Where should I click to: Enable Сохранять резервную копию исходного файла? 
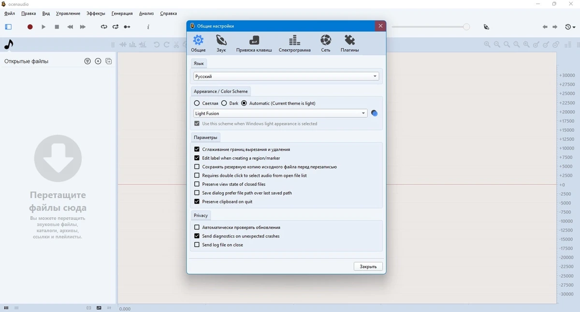pos(197,167)
